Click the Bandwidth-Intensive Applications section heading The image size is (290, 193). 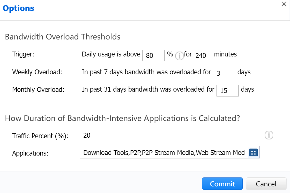(x=123, y=118)
